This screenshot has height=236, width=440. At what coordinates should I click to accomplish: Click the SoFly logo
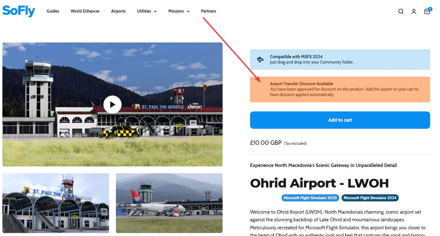19,11
